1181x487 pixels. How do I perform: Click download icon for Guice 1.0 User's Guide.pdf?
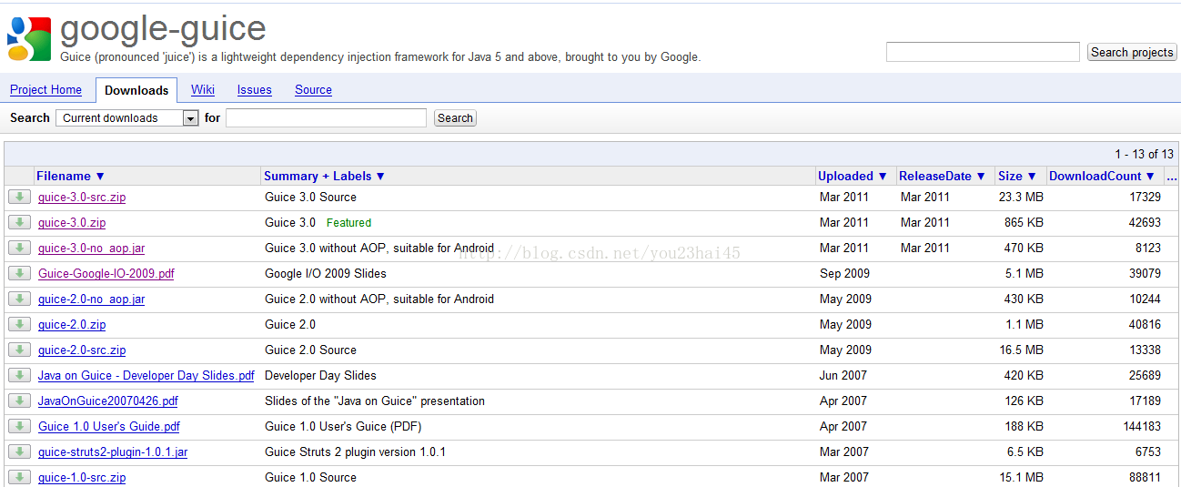pos(19,426)
